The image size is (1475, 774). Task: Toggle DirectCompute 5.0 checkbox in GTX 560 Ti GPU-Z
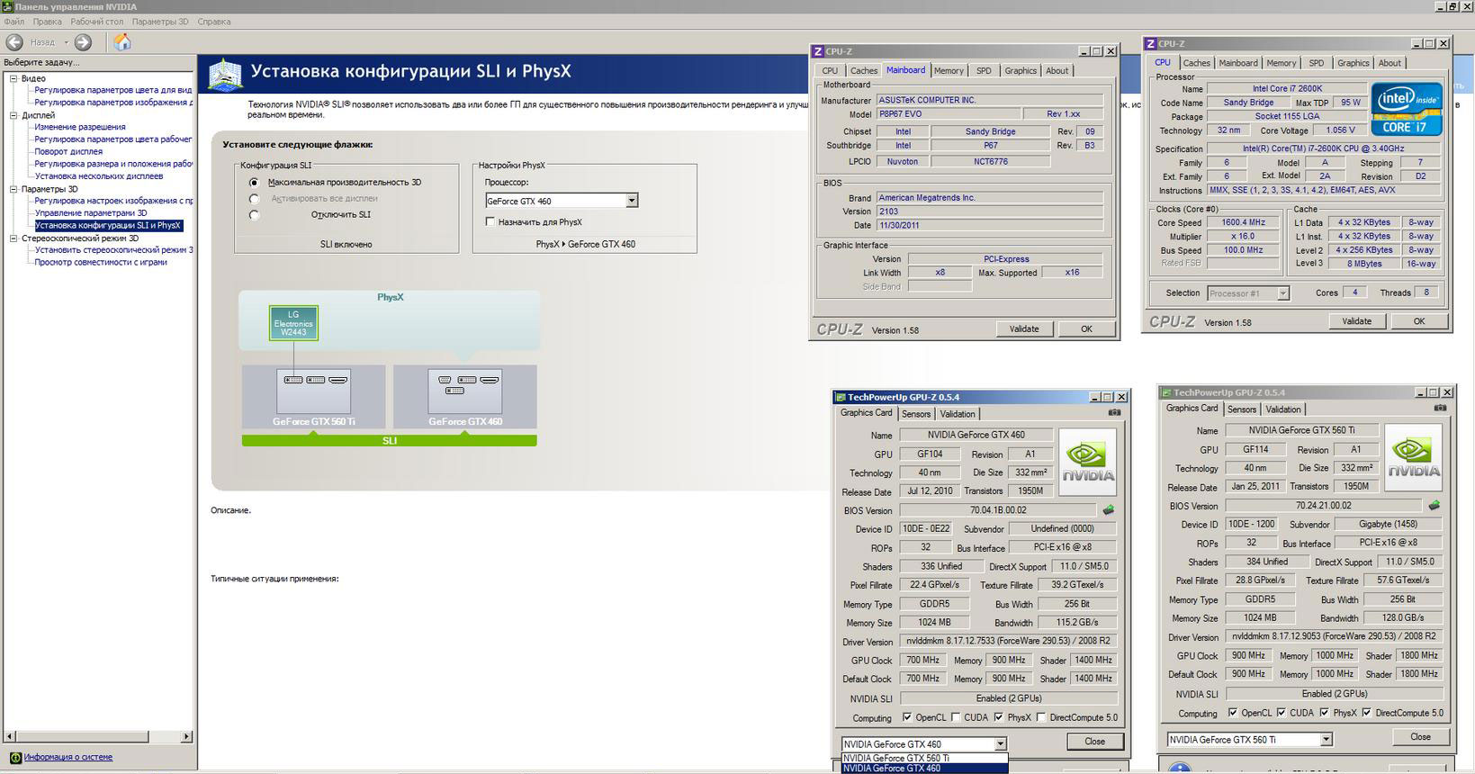(1366, 713)
